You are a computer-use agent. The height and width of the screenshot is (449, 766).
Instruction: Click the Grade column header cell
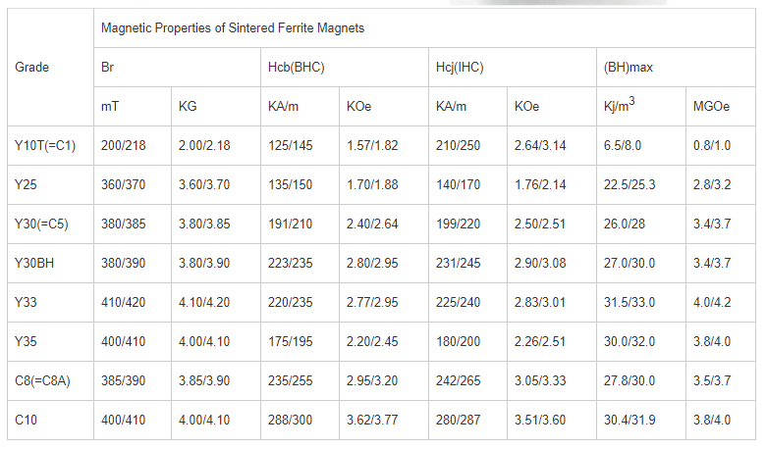50,68
